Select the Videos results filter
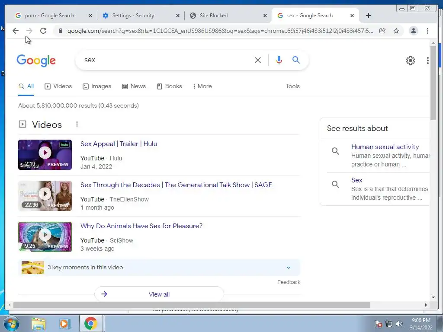443x332 pixels. [58, 86]
